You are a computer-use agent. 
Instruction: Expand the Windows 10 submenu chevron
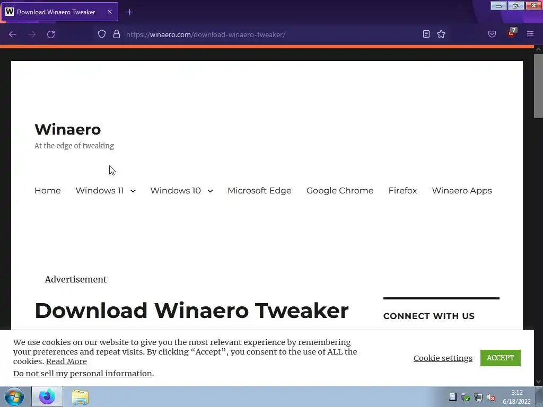click(210, 191)
